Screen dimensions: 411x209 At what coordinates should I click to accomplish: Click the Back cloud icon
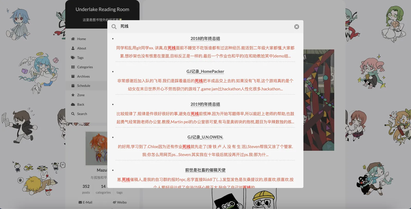73,104
